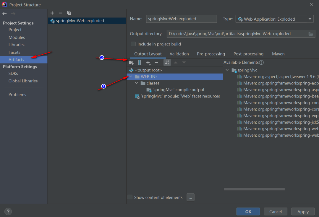Select the WEB-INF folder row
The height and width of the screenshot is (217, 319).
click(175, 77)
